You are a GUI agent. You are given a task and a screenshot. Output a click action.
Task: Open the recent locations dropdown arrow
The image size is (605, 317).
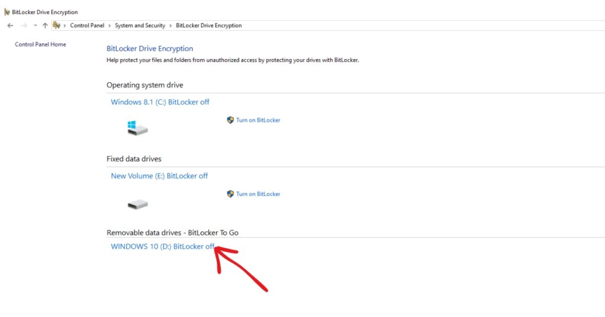tap(35, 25)
